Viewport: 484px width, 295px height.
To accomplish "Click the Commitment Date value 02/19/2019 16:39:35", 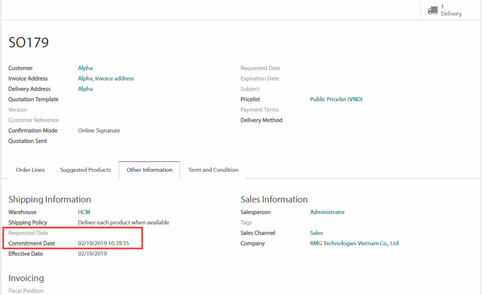I will (x=103, y=244).
